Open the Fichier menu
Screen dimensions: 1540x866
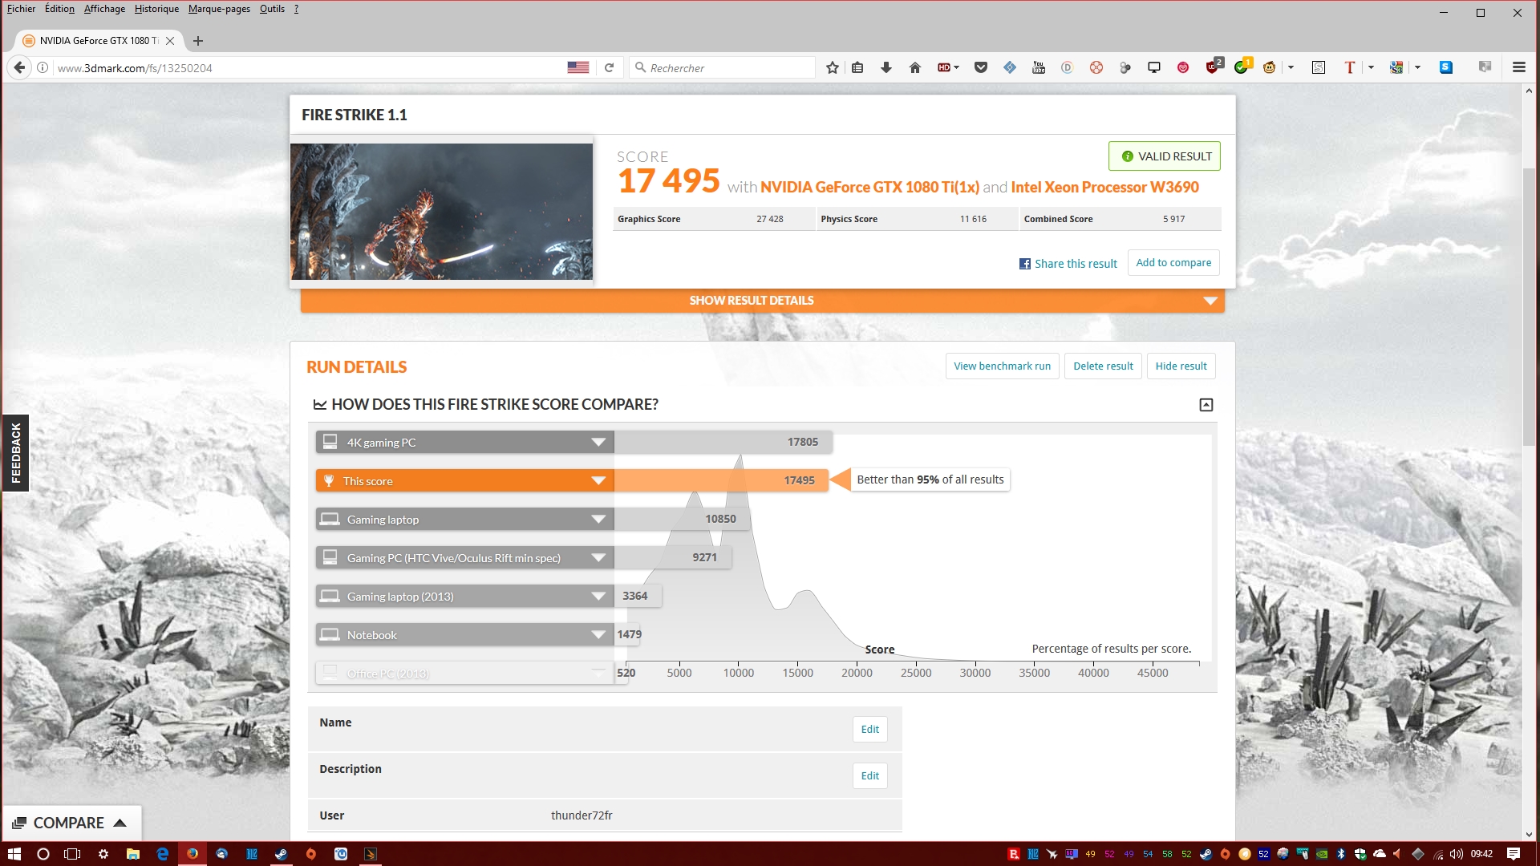pyautogui.click(x=21, y=9)
